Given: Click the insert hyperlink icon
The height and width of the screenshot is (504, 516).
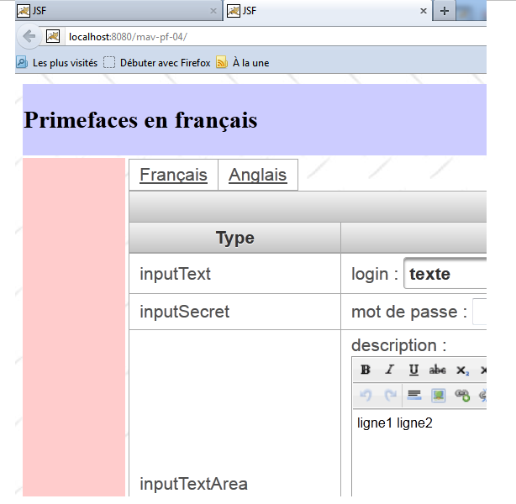Looking at the screenshot, I should 462,394.
